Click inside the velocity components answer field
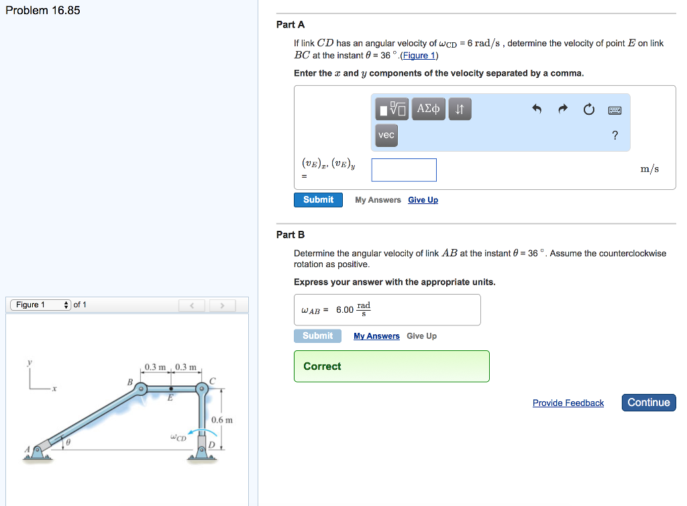 [x=403, y=170]
